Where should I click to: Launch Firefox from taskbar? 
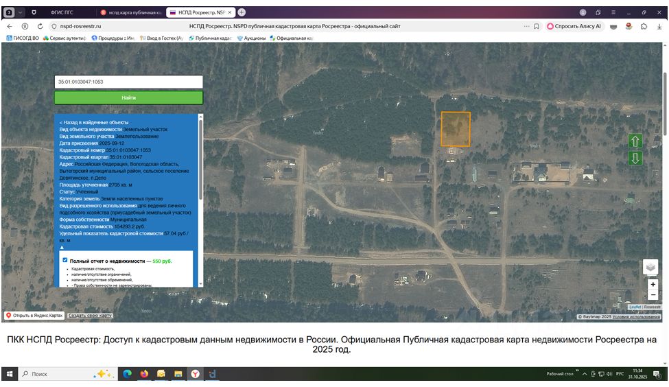[144, 374]
